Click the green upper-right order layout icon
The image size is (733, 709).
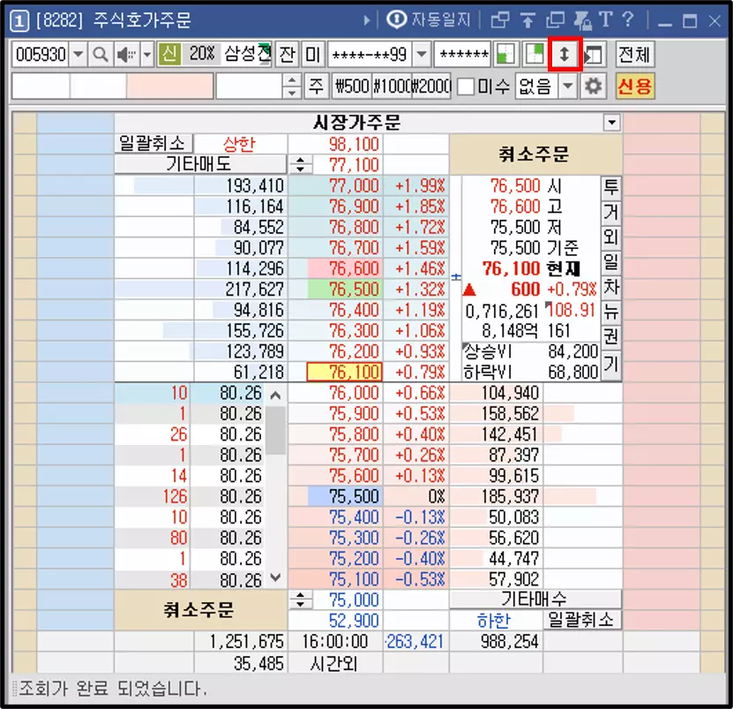(x=535, y=55)
